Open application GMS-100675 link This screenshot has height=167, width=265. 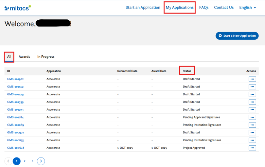[x=16, y=140]
